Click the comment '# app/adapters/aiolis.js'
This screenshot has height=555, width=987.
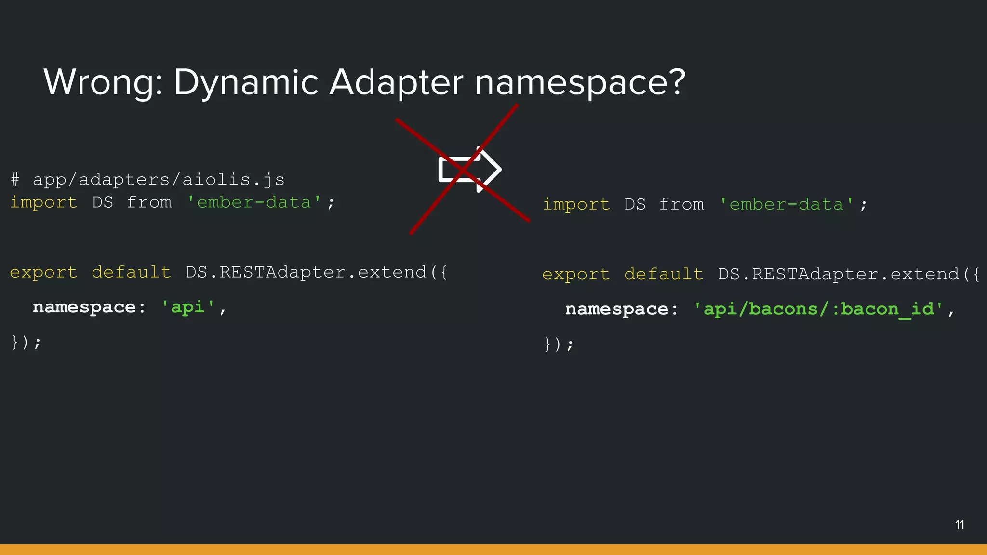147,180
